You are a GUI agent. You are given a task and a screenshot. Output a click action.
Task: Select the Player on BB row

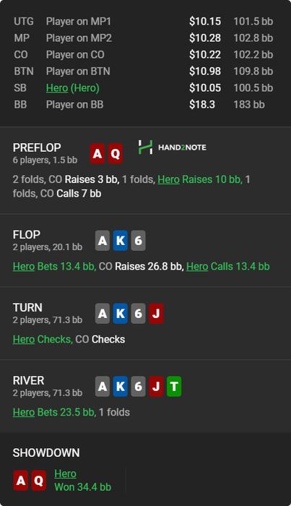(x=144, y=105)
